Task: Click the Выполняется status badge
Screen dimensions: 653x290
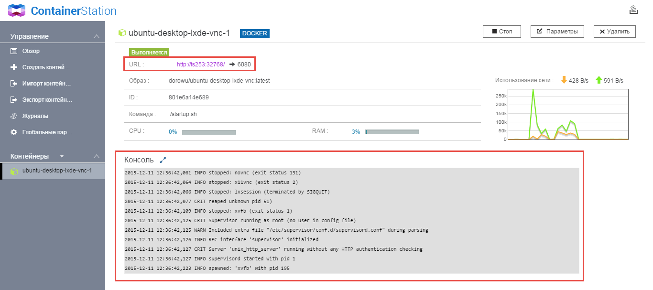Action: (149, 53)
